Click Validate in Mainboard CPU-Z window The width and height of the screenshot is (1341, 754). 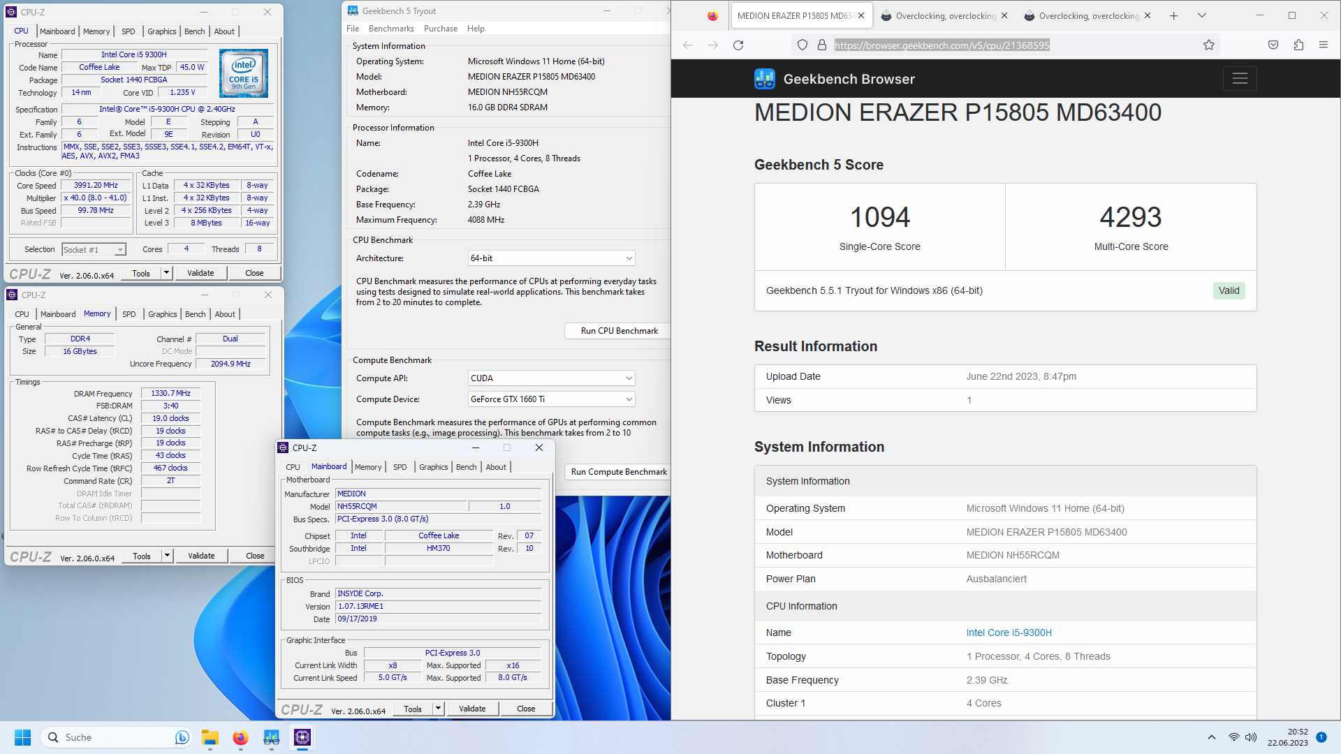click(x=472, y=709)
